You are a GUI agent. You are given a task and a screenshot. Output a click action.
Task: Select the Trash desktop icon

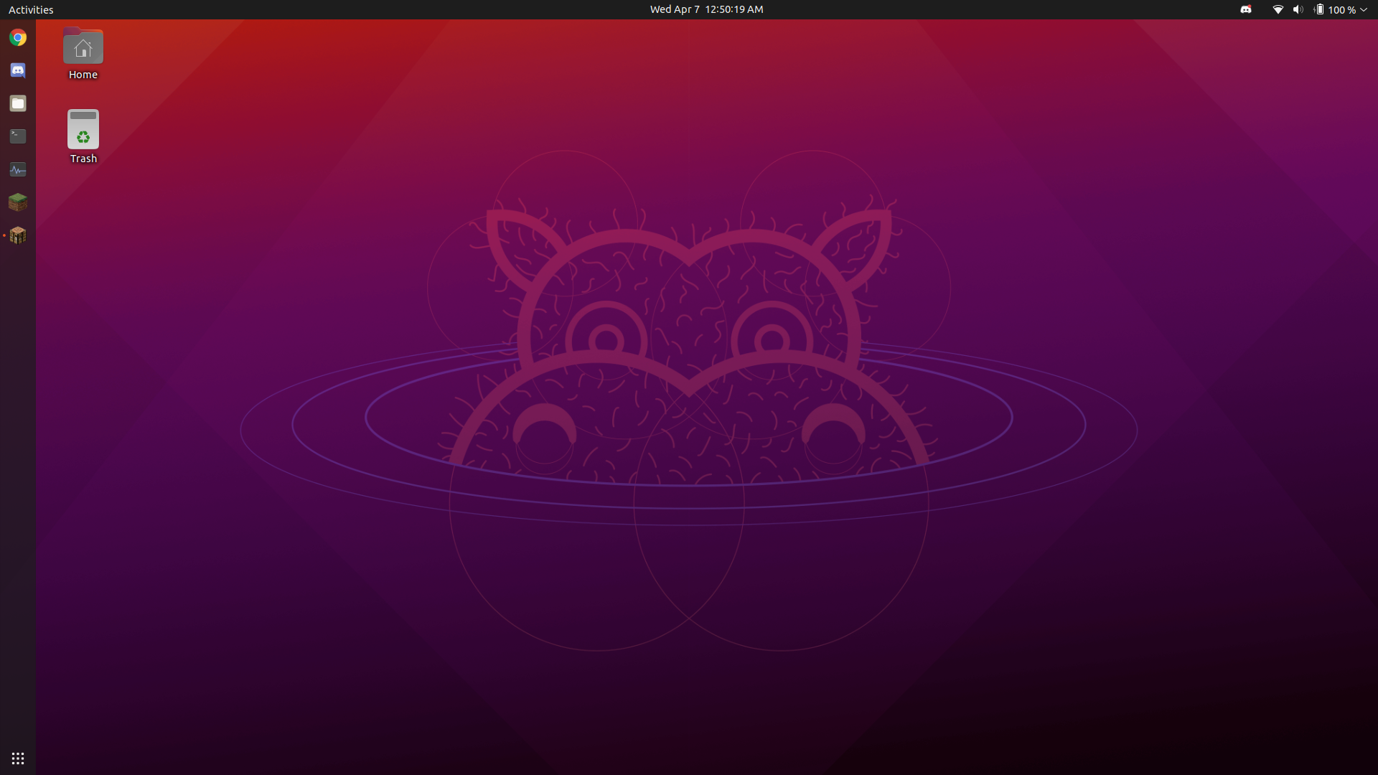83,136
